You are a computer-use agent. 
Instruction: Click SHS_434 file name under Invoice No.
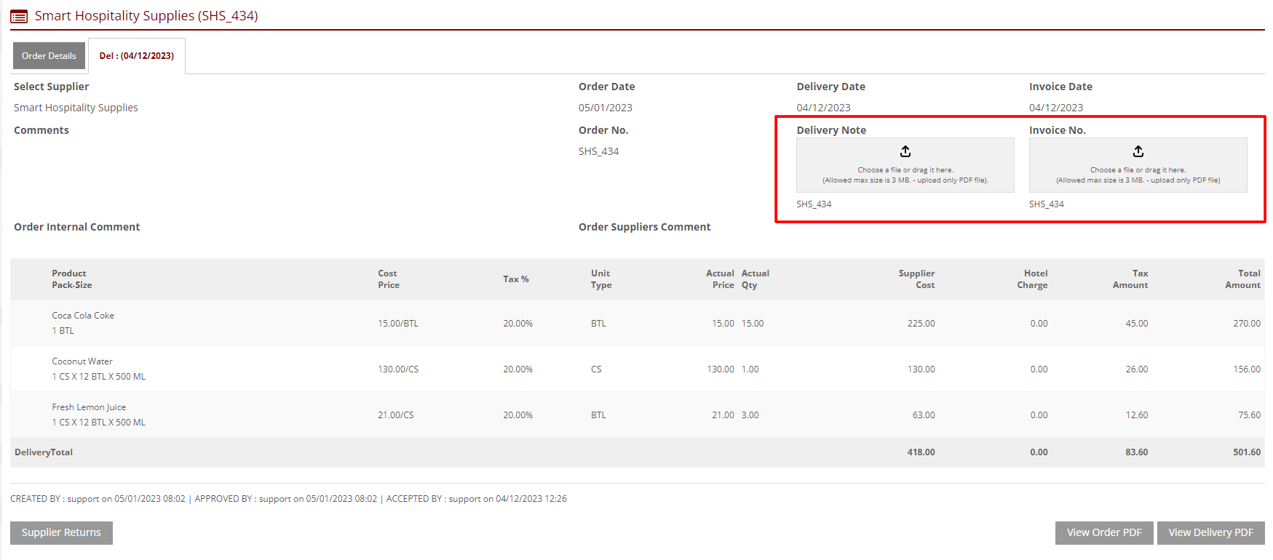pos(1046,204)
